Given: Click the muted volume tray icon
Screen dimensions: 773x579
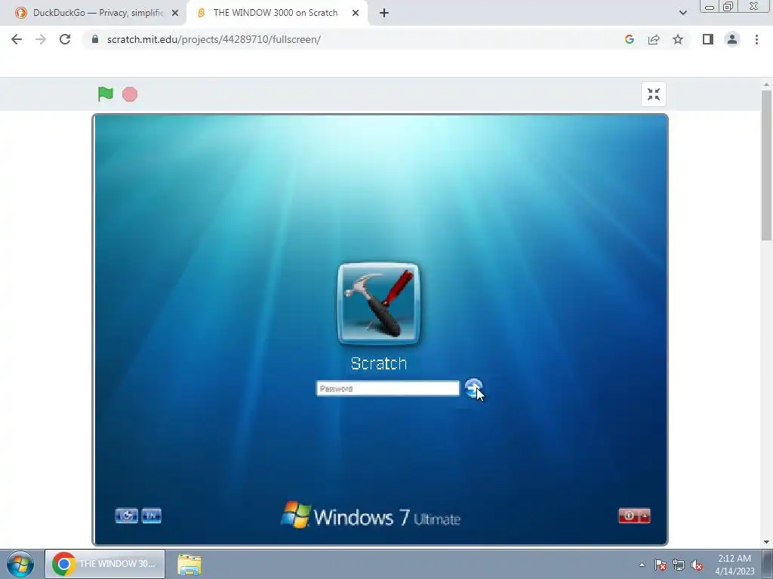Looking at the screenshot, I should click(697, 565).
